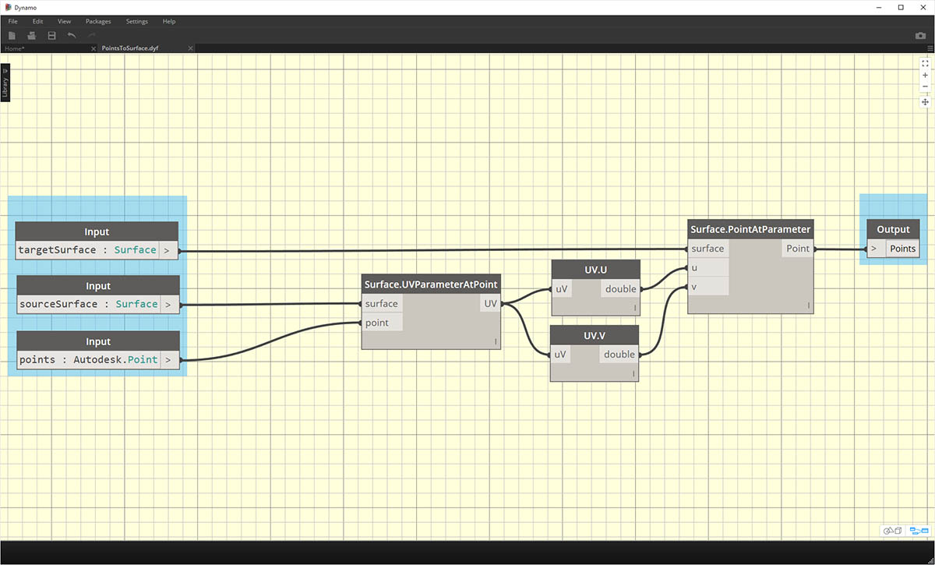Click the Zoom to Fit icon
The height and width of the screenshot is (565, 935).
coord(925,63)
